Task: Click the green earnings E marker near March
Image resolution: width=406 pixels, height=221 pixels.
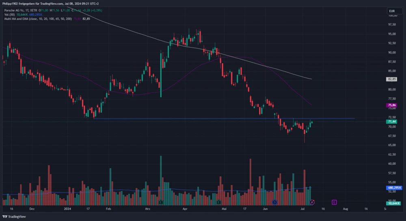Action: tap(161, 202)
